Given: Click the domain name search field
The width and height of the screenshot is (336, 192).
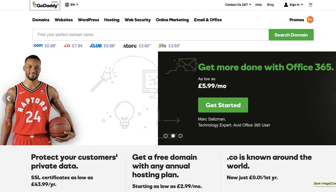Looking at the screenshot, I should pyautogui.click(x=150, y=35).
